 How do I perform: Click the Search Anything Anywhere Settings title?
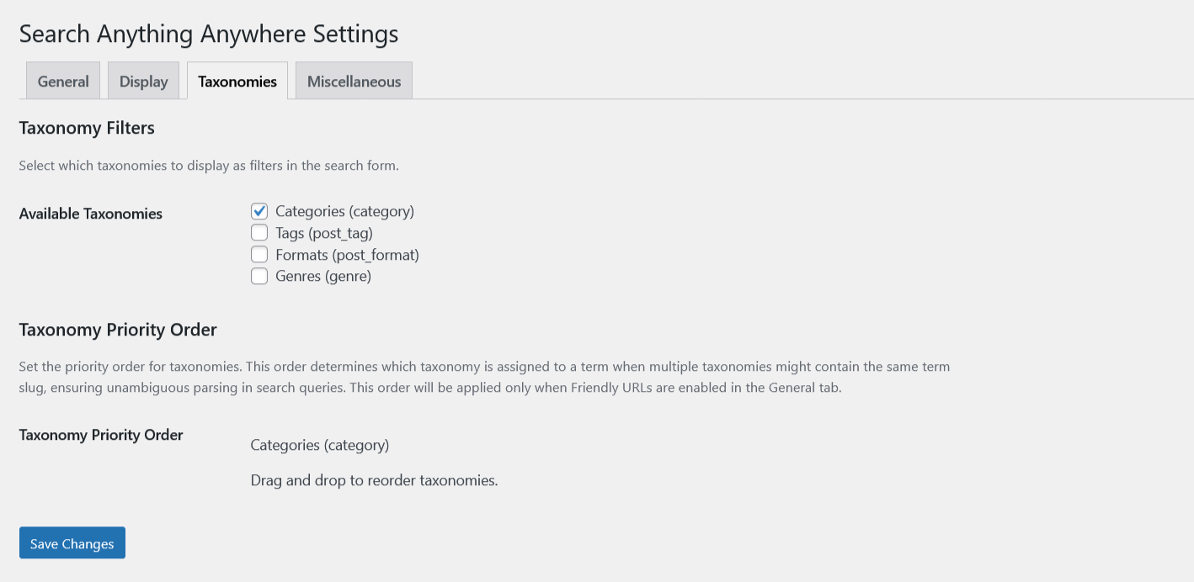point(209,34)
